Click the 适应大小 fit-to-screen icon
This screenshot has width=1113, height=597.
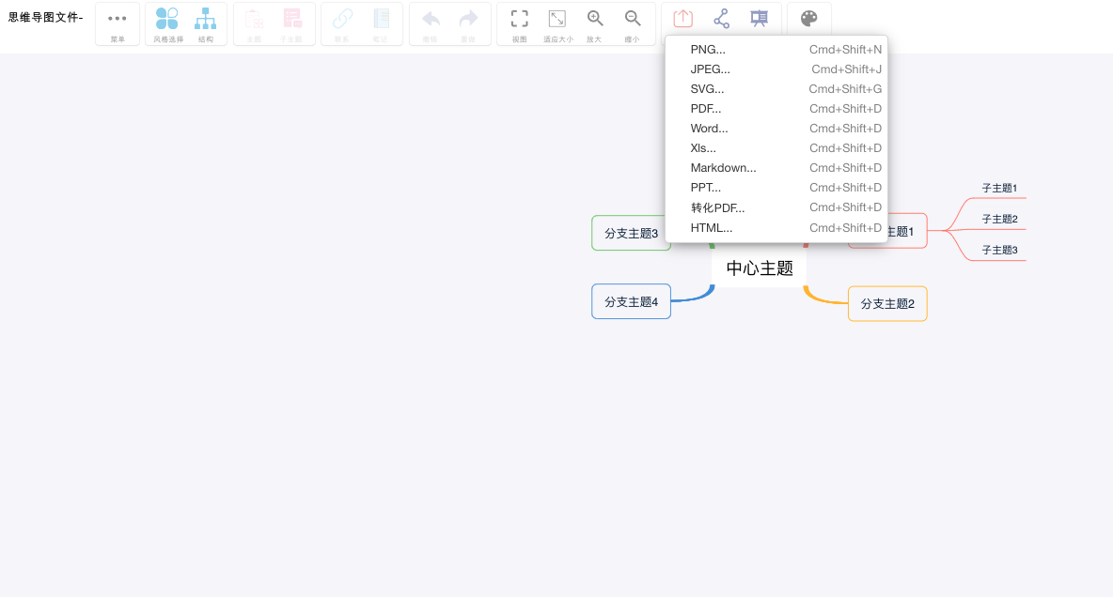tap(557, 17)
